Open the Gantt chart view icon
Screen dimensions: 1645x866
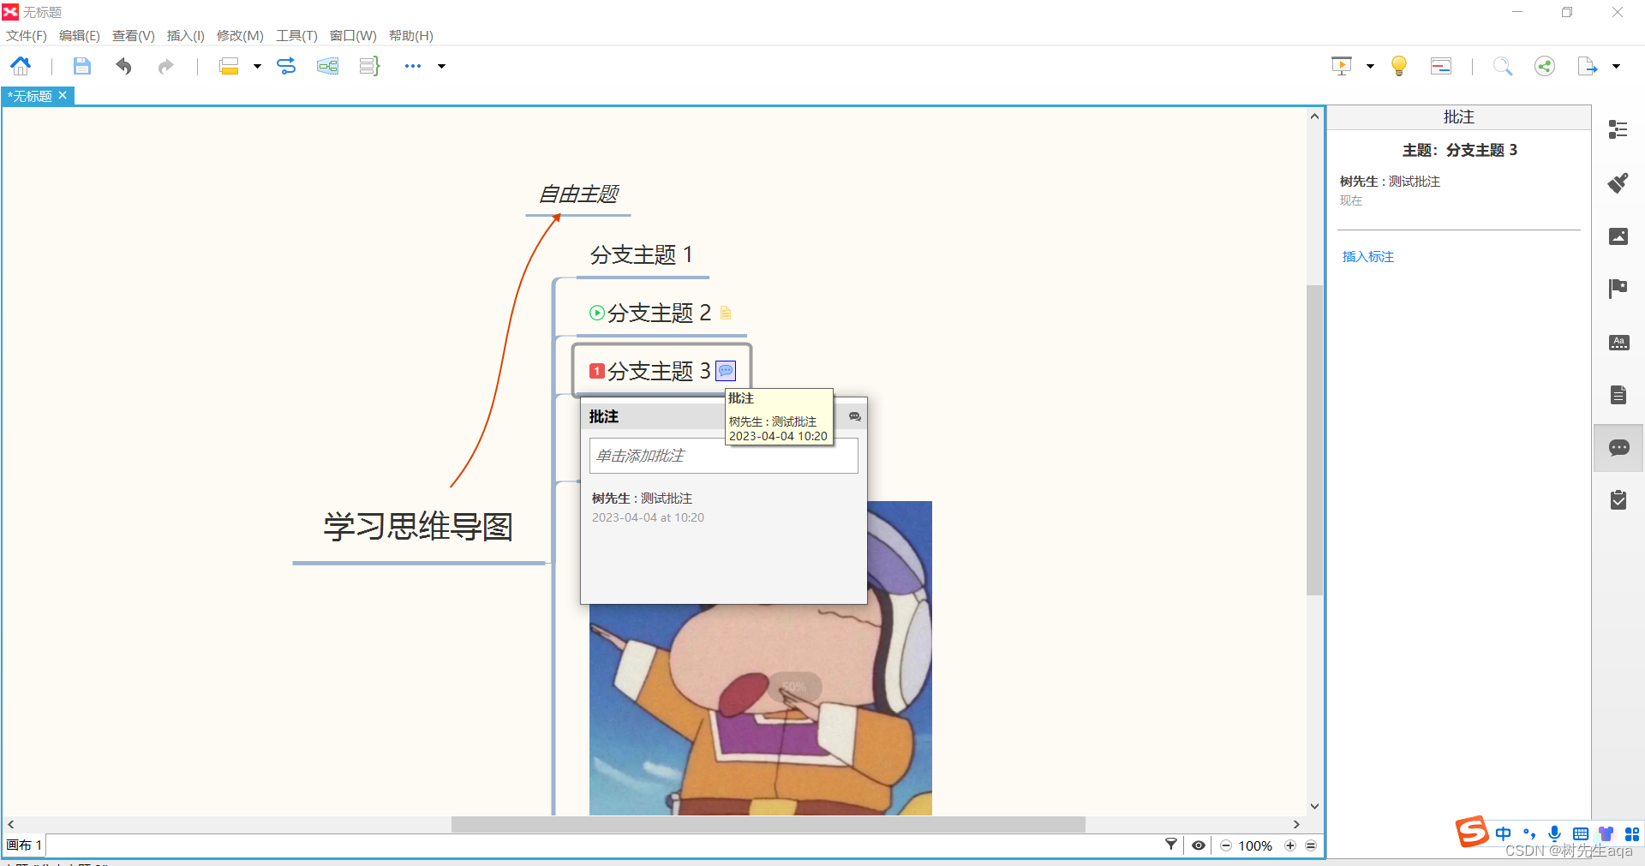click(x=1441, y=66)
